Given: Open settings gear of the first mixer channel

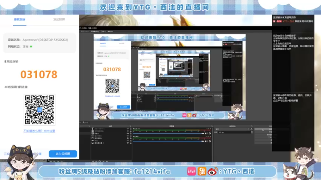Looking at the screenshot, I should click(209, 134).
